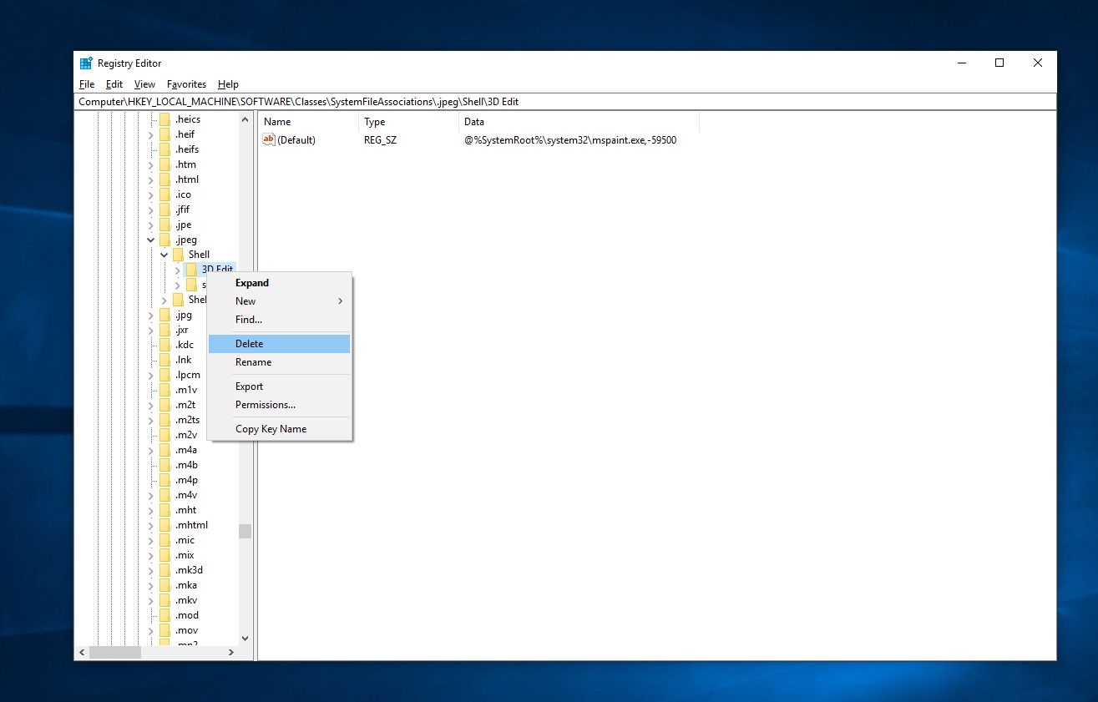1098x702 pixels.
Task: Select the .htm folder icon
Action: 164,164
